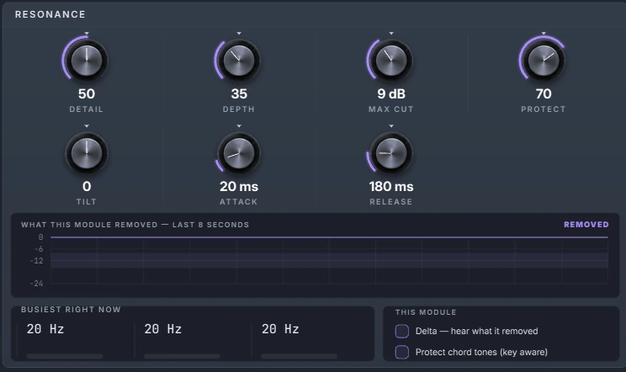626x372 pixels.
Task: Click the Delta — hear what it removed label
Action: pyautogui.click(x=477, y=331)
